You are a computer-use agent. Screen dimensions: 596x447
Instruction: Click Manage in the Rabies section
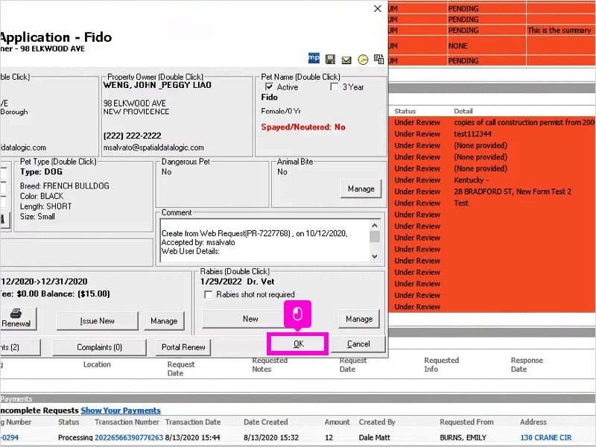click(x=359, y=319)
